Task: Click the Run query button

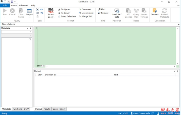Action: tap(5, 11)
